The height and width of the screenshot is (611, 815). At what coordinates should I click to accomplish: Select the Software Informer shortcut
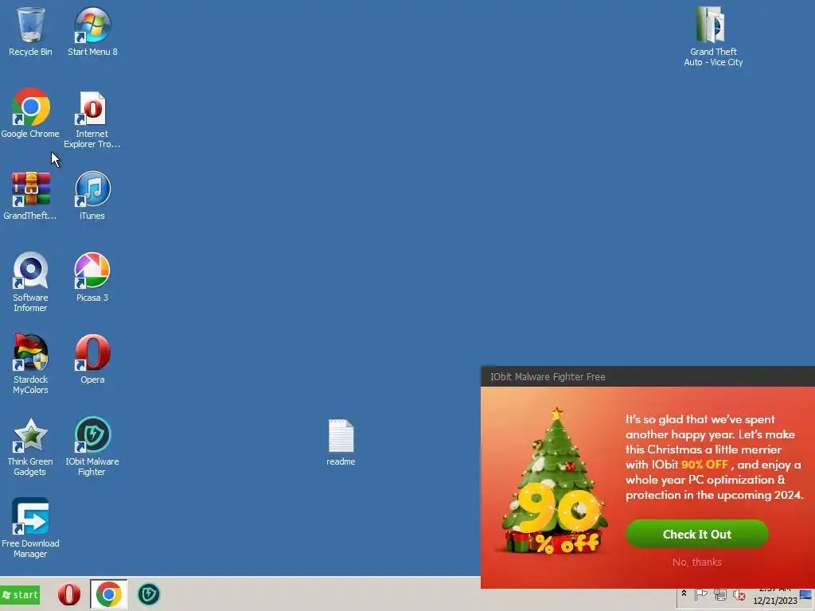[x=30, y=282]
